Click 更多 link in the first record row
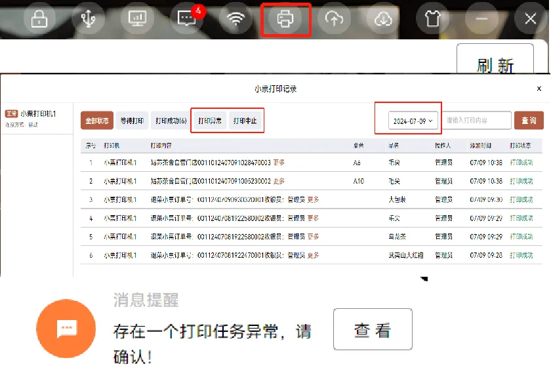This screenshot has height=383, width=551. [x=279, y=162]
